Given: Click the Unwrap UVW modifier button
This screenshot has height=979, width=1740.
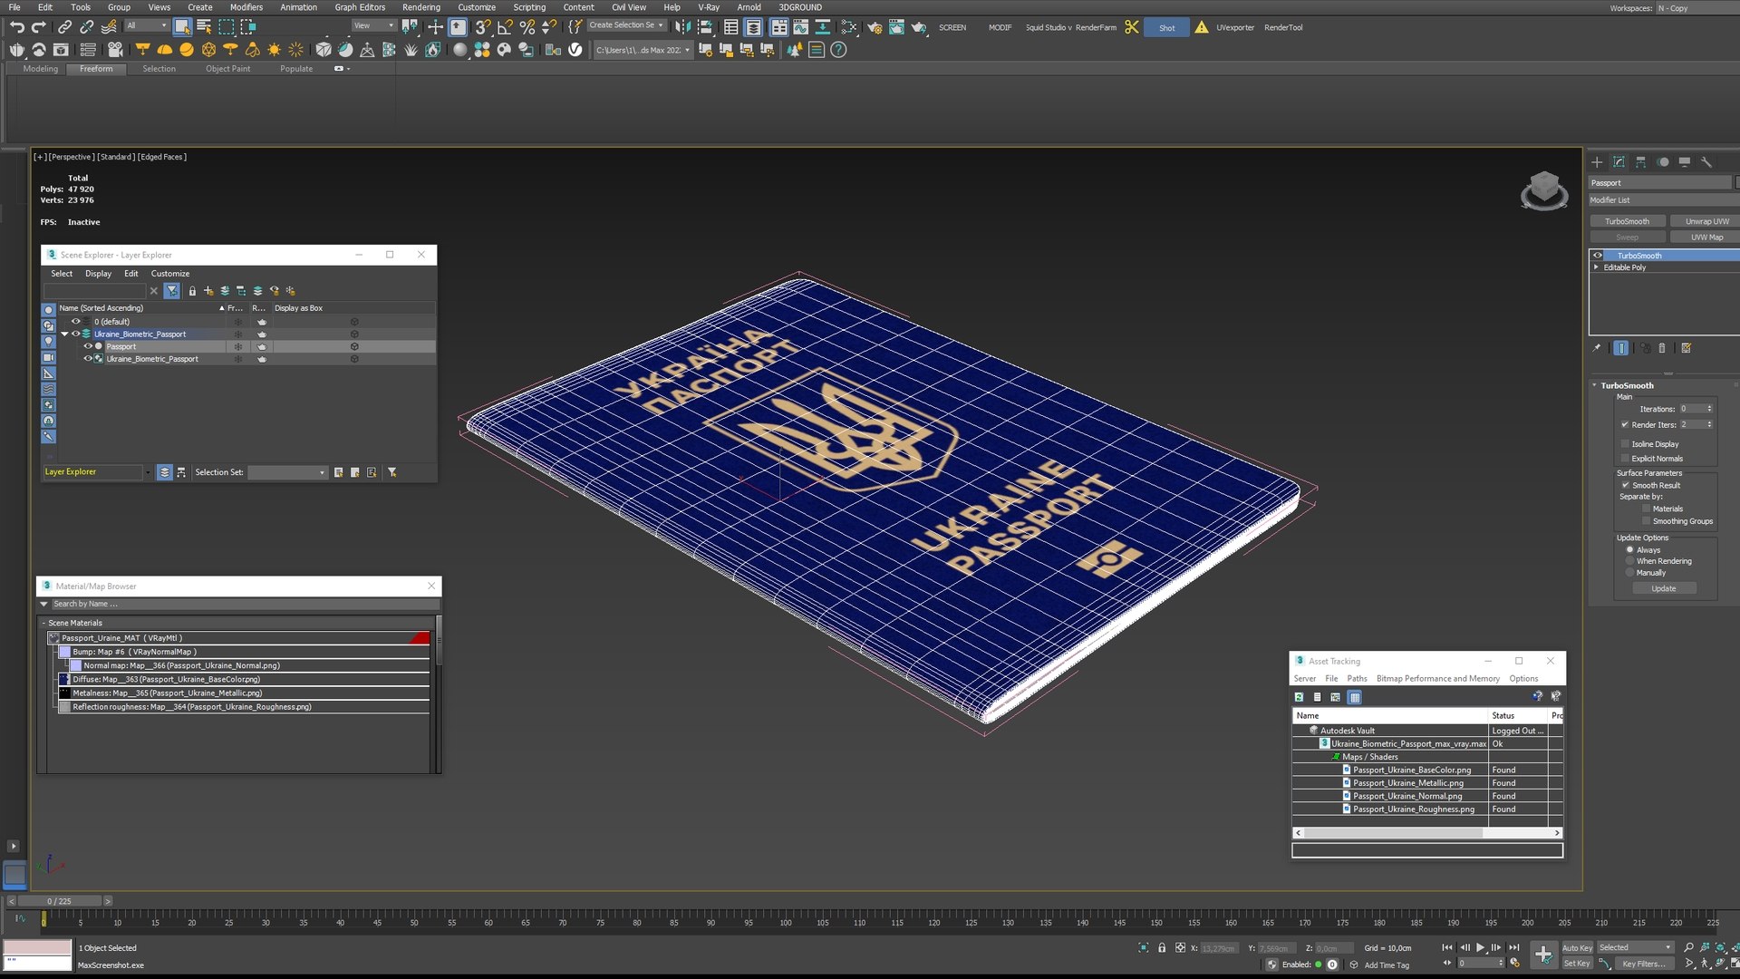Looking at the screenshot, I should (1706, 221).
